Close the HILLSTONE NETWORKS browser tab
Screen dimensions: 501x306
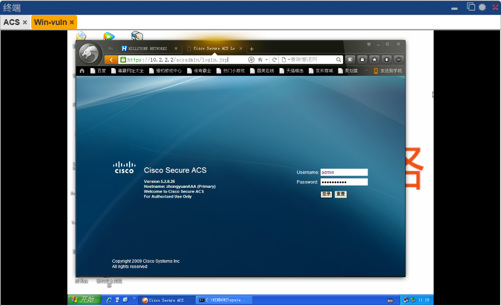coord(176,49)
